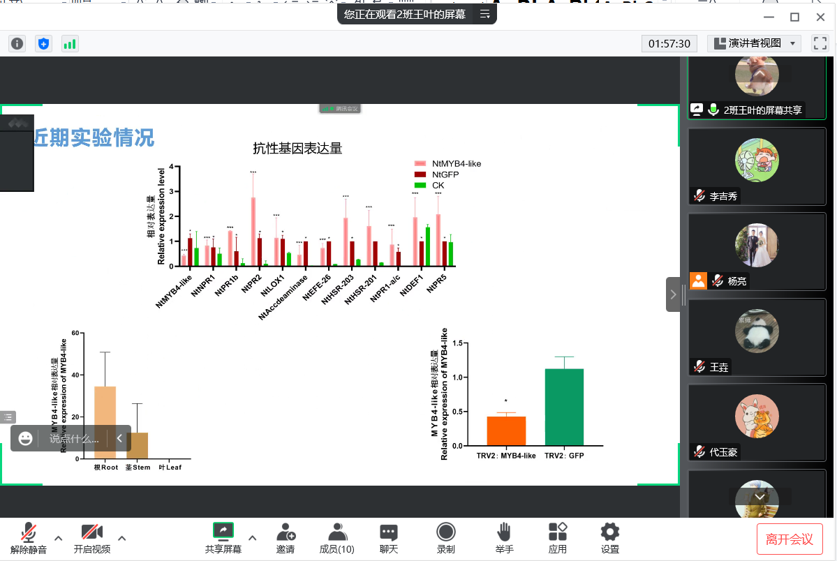The width and height of the screenshot is (837, 561).
Task: Enter full screen mode icon
Action: coord(820,43)
